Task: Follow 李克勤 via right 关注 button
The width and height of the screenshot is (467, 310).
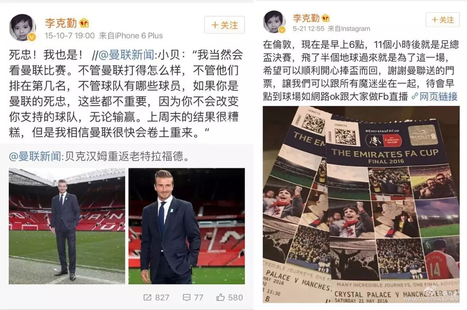Action: click(x=443, y=19)
